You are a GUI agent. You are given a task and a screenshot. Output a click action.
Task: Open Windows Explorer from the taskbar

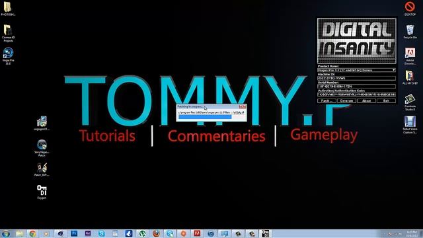(19, 233)
